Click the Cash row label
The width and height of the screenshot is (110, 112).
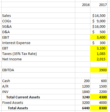point(6,81)
